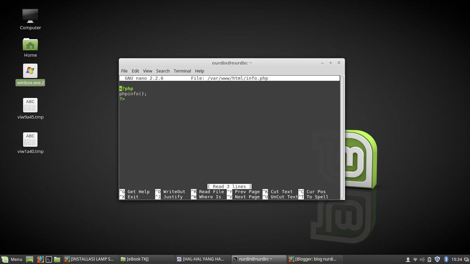Switch to the HAL-HAL YANG HA... taskbar window
The image size is (470, 264).
pos(203,259)
